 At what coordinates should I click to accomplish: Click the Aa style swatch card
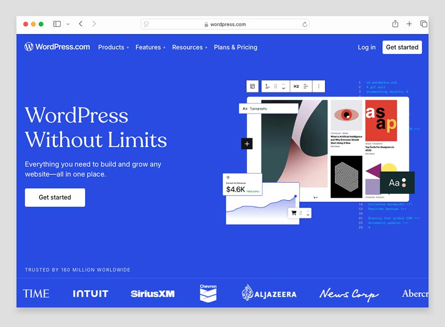click(x=397, y=183)
